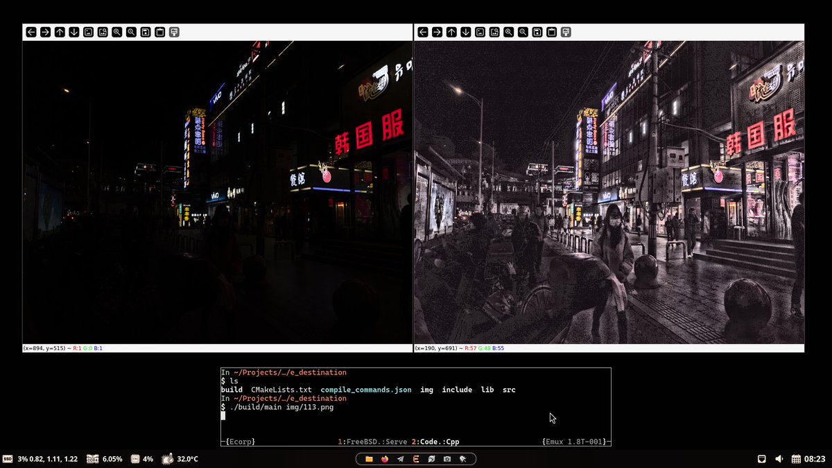This screenshot has height=468, width=832.
Task: Click the leaf-shaped icon in the dock
Action: coord(431,459)
